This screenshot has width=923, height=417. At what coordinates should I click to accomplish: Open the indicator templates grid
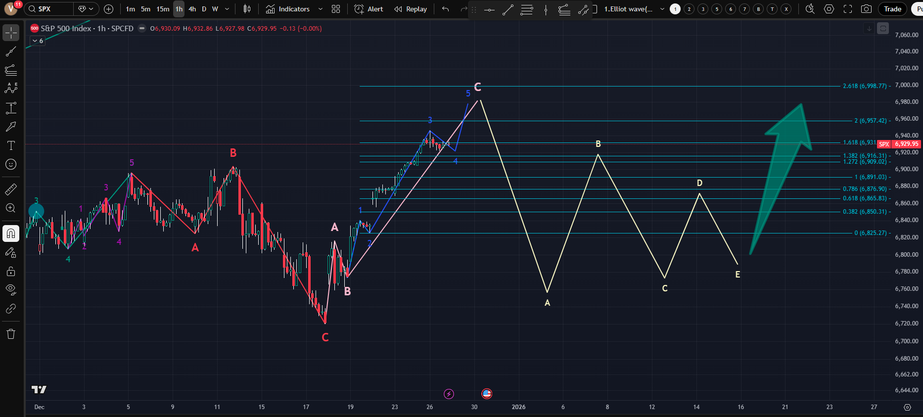click(336, 9)
